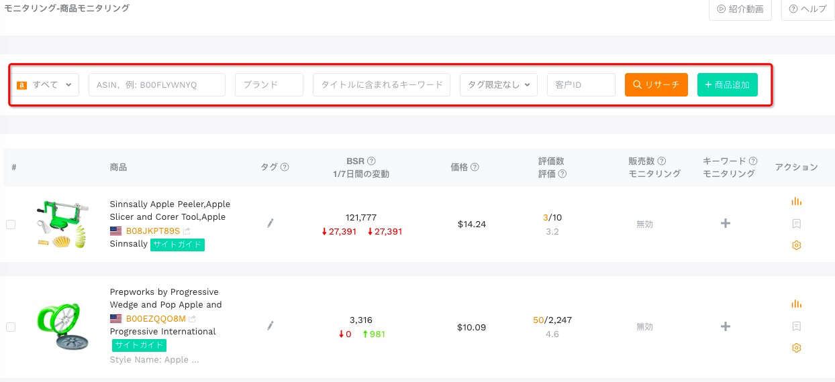Click rating value 4.6
835x382 pixels.
(552, 334)
